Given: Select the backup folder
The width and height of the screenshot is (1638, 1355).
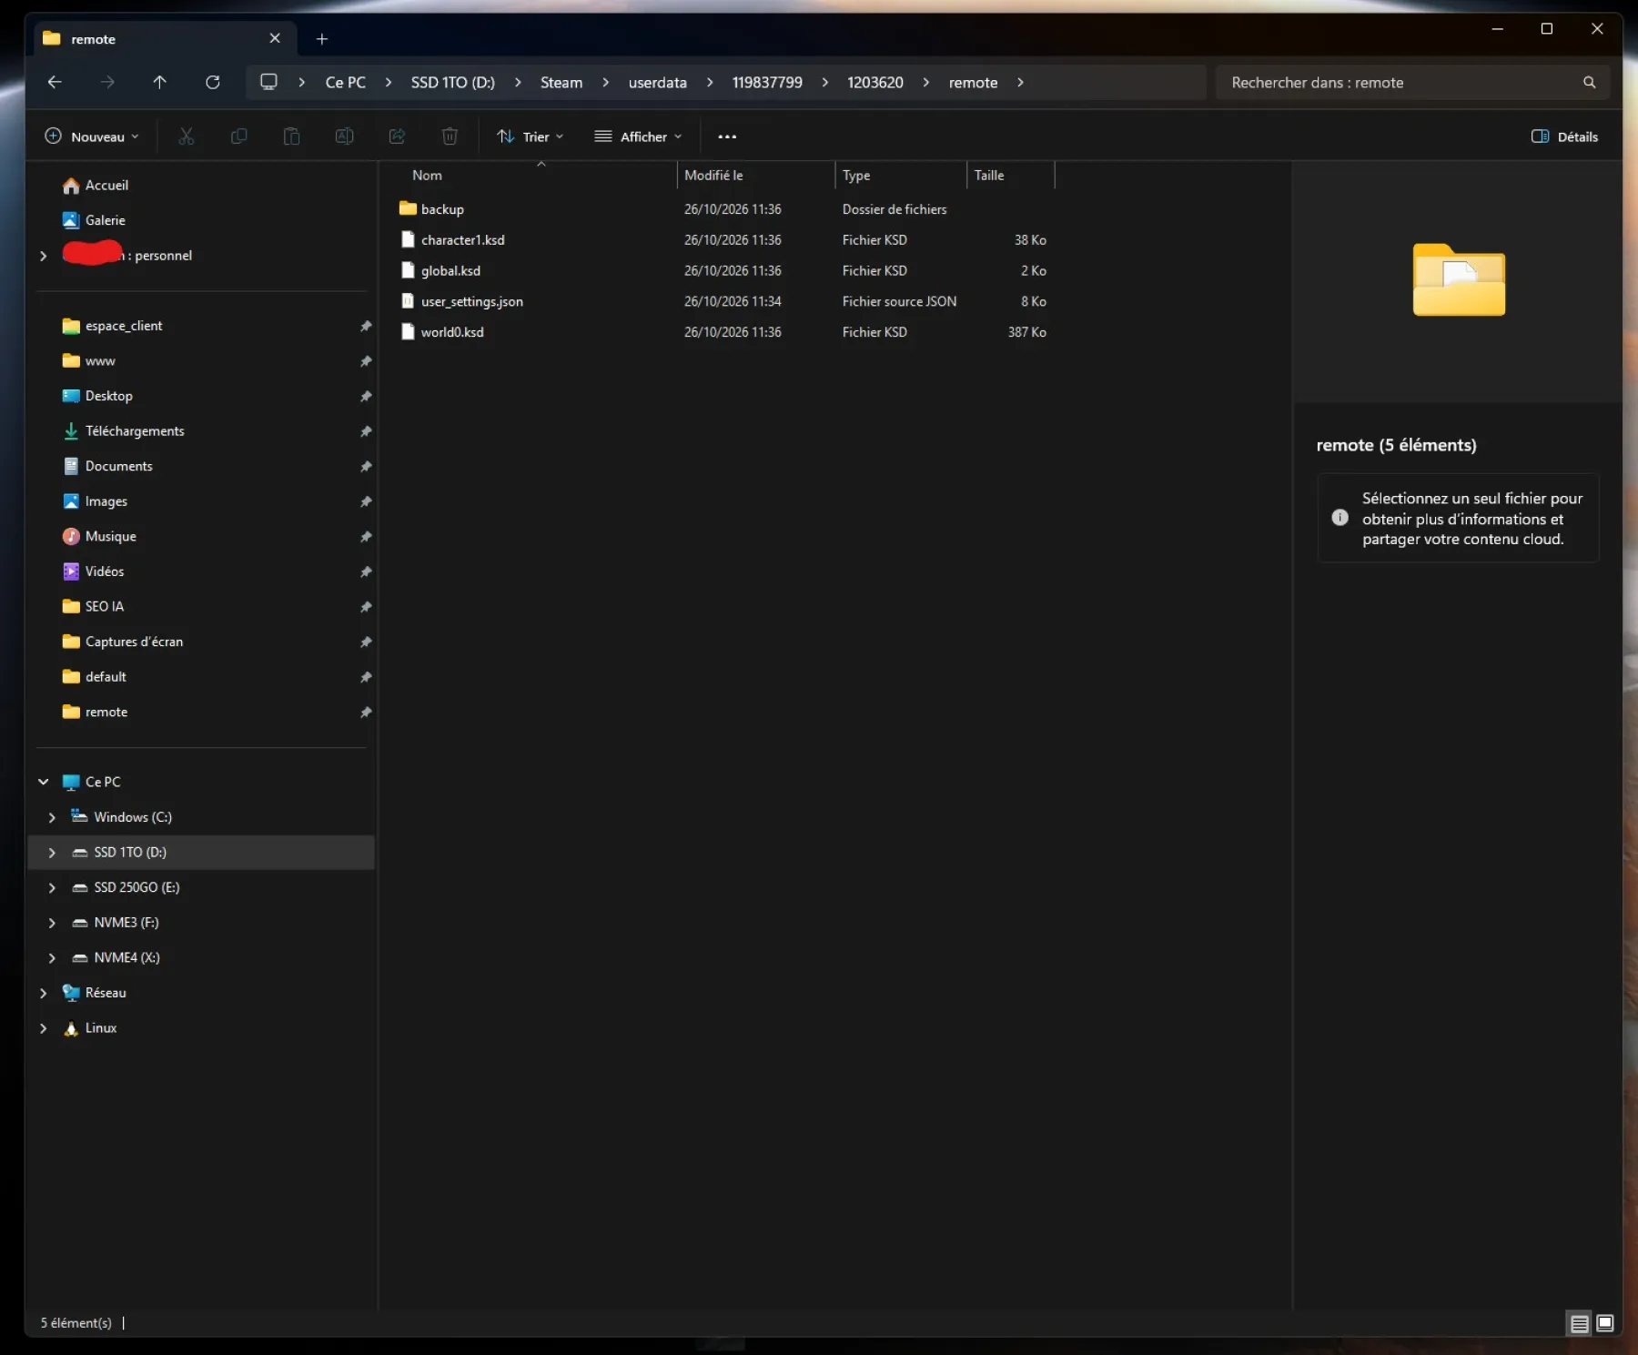Looking at the screenshot, I should click(x=442, y=209).
